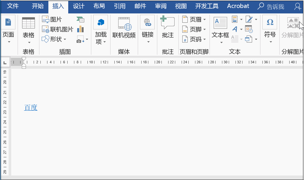
Task: Click the share person icon
Action: [298, 7]
